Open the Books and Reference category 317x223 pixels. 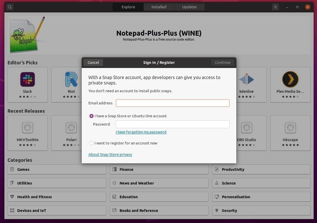tap(159, 211)
